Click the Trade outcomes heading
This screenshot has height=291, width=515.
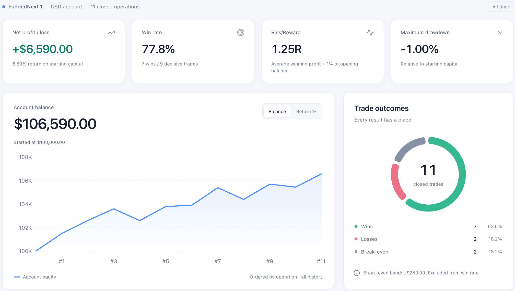(x=381, y=109)
